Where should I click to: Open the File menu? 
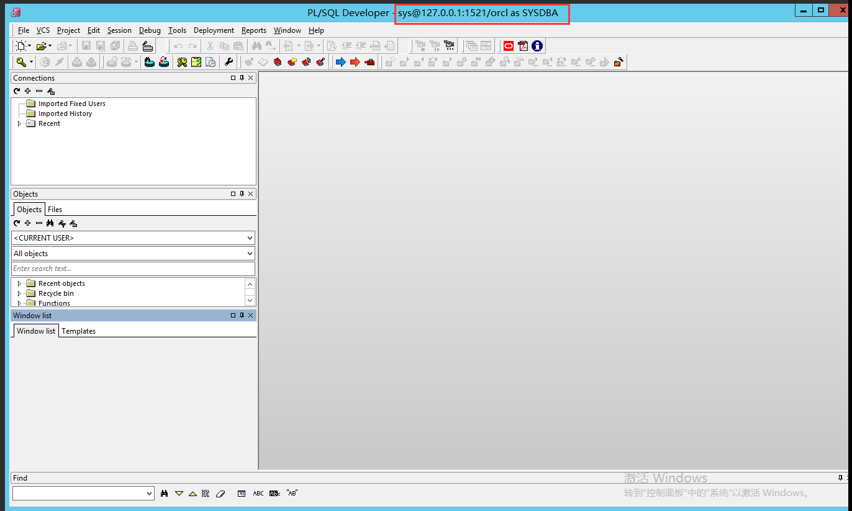click(x=24, y=30)
